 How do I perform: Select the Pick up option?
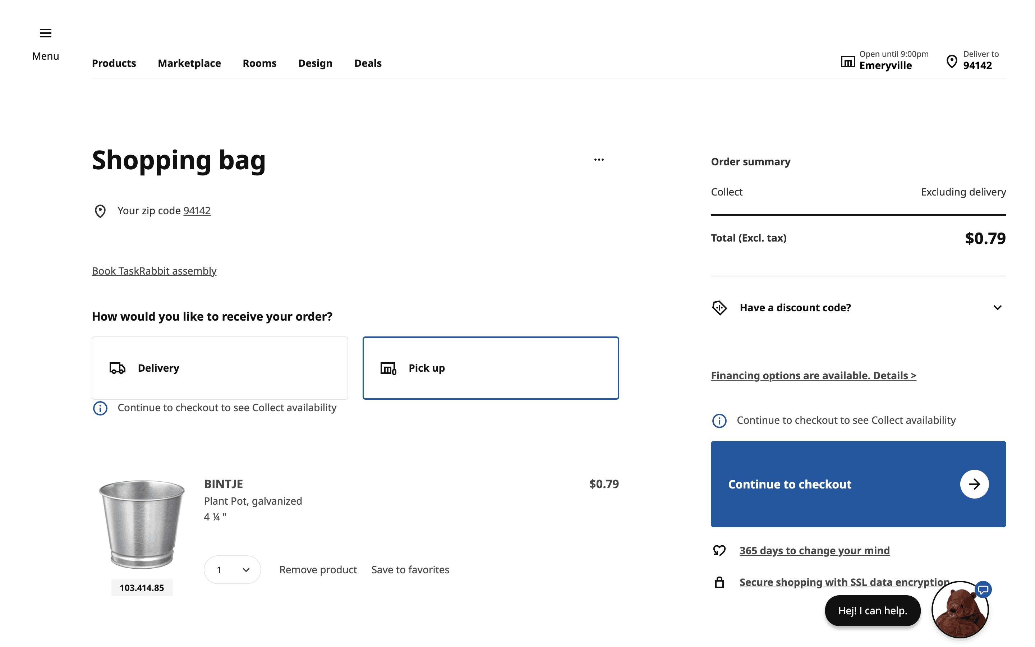(491, 368)
